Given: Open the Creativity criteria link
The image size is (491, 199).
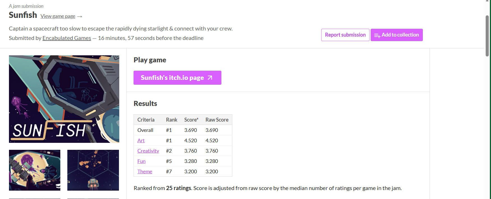Looking at the screenshot, I should coord(148,151).
